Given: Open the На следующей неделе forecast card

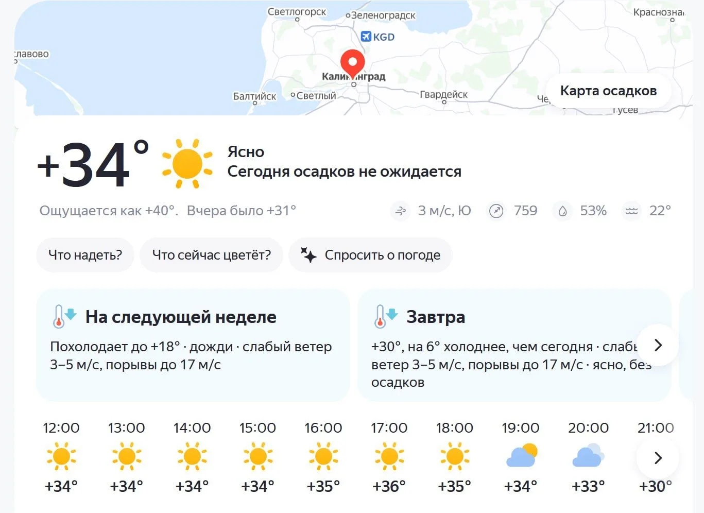Looking at the screenshot, I should click(193, 345).
